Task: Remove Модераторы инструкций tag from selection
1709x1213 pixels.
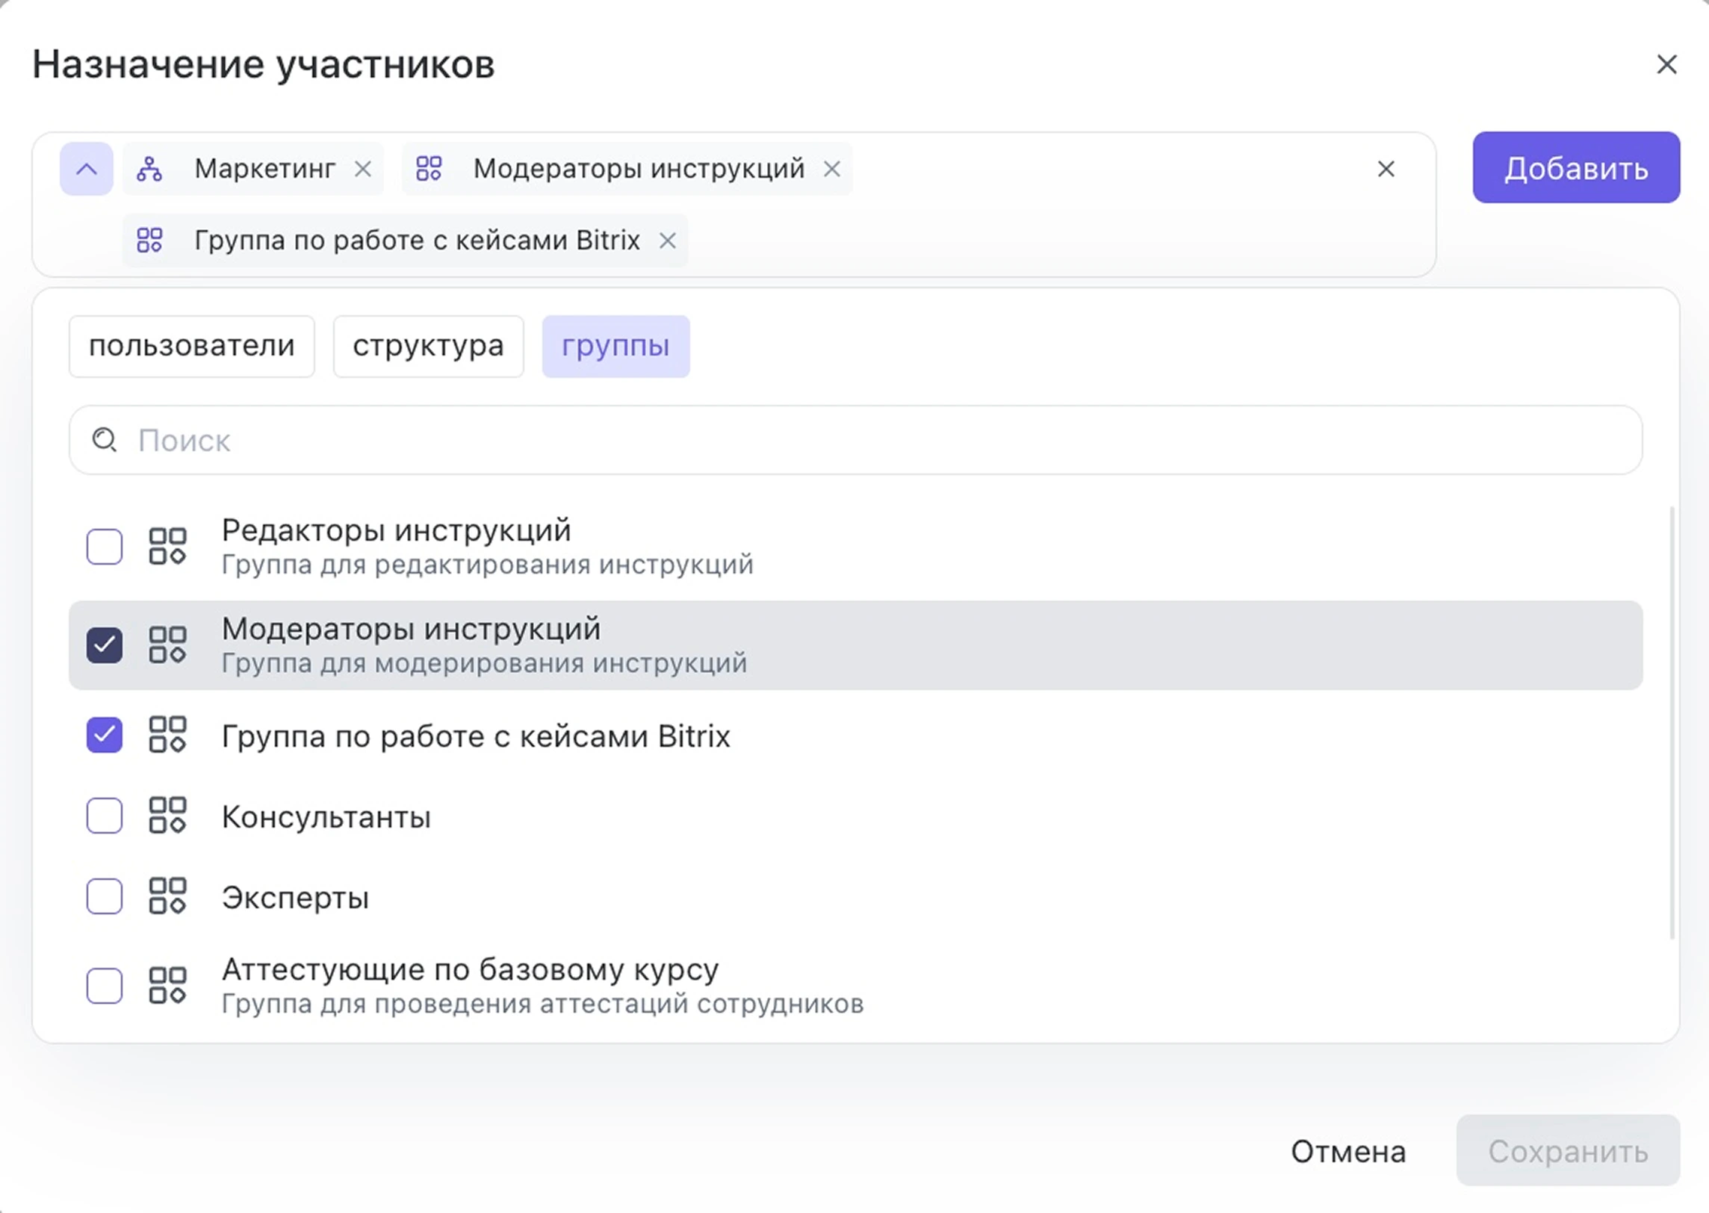Action: (831, 170)
